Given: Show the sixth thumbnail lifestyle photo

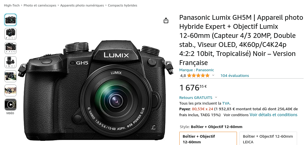Looking at the screenshot, I should pos(10,90).
